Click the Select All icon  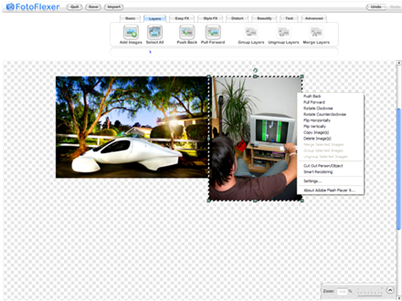154,32
